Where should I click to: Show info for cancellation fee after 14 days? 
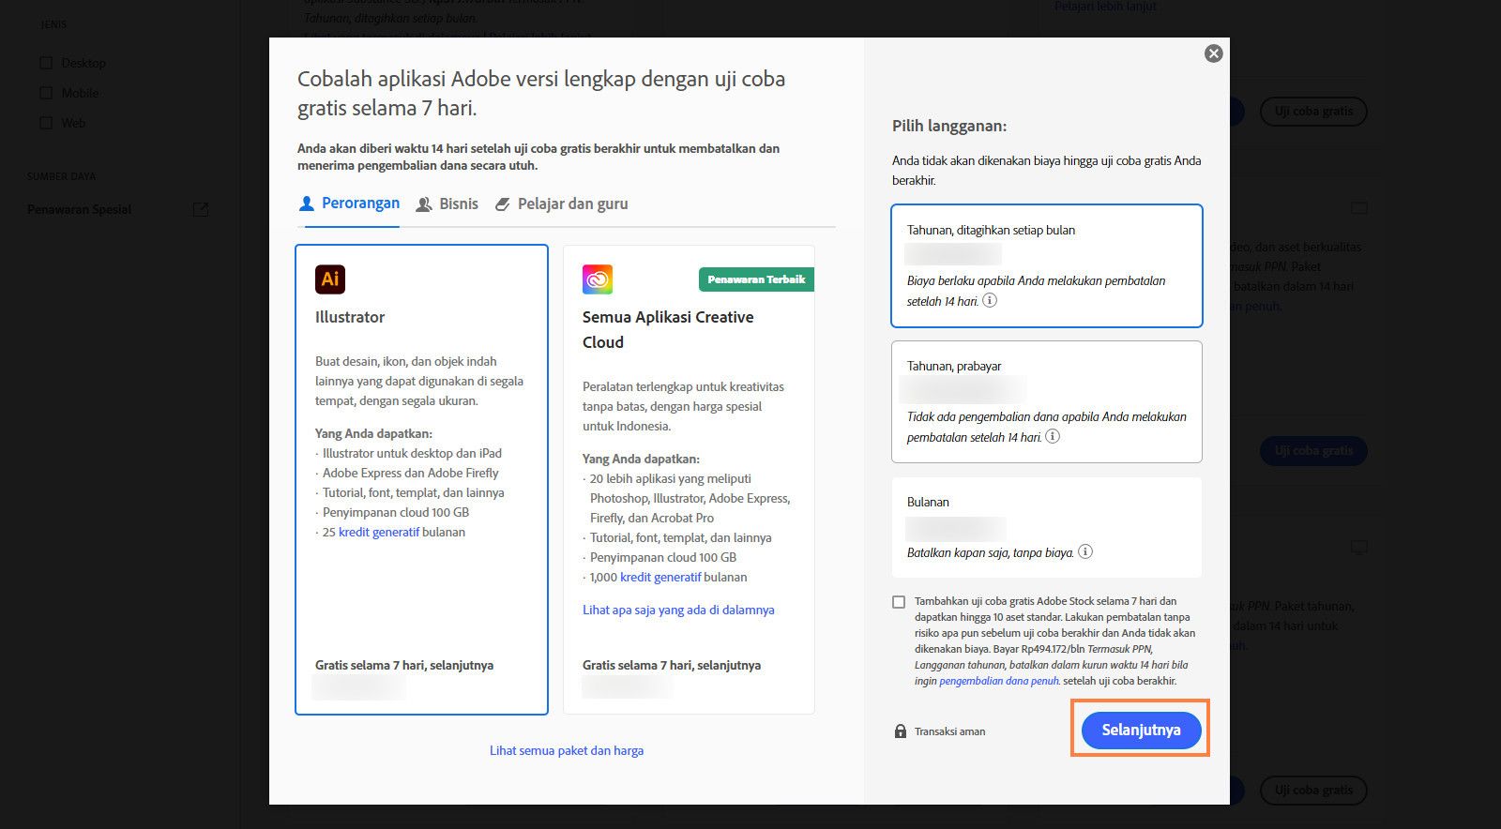pyautogui.click(x=990, y=301)
